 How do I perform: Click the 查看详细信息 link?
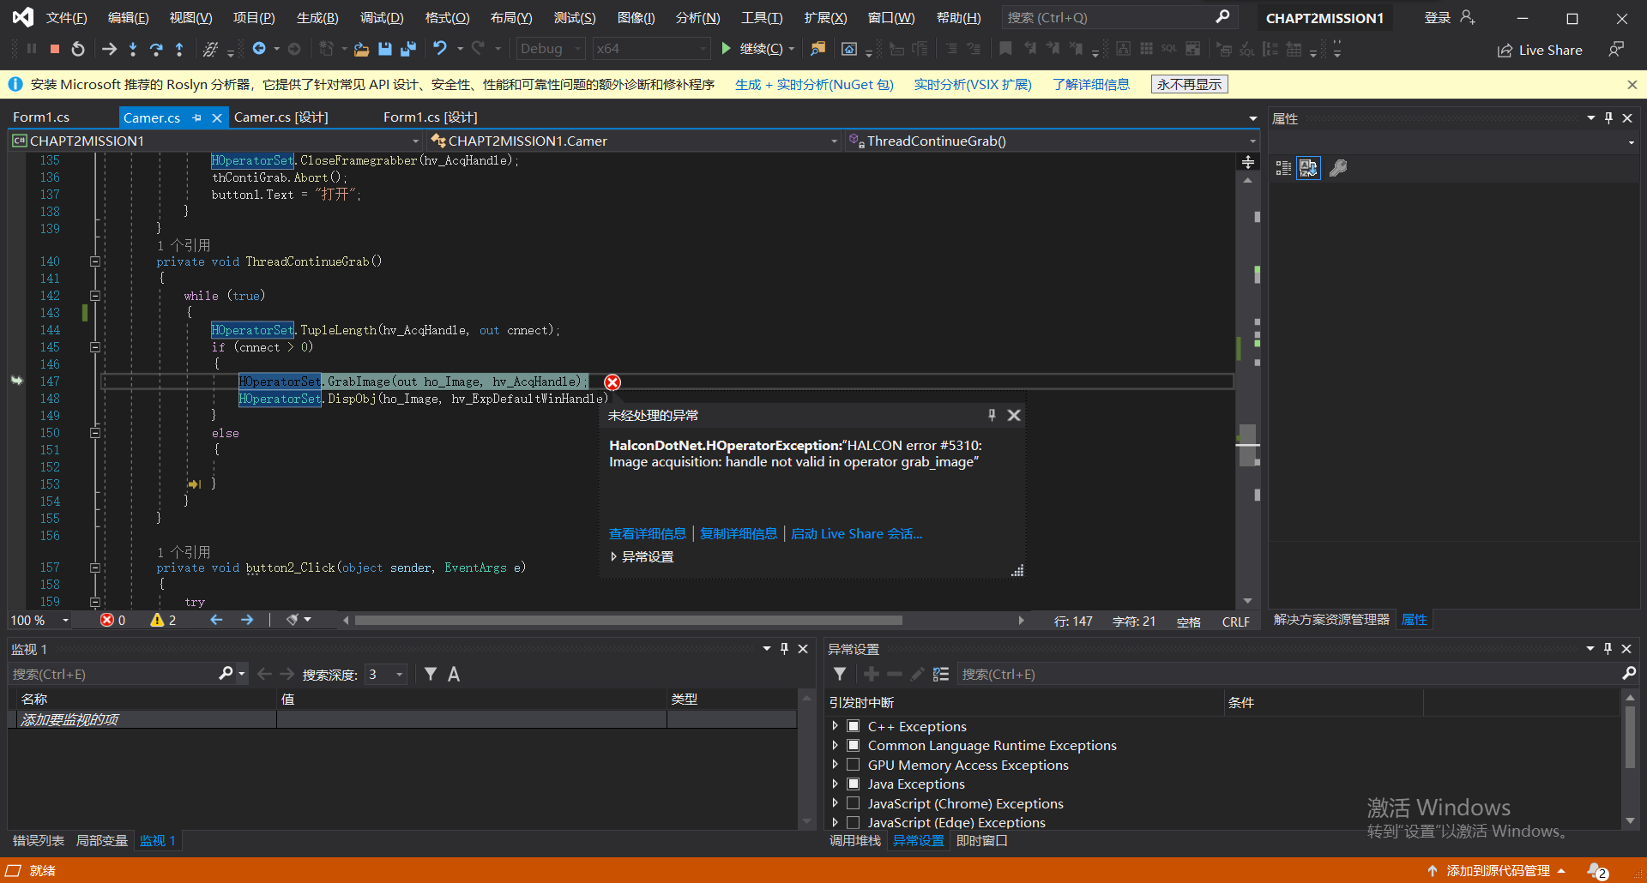coord(647,533)
